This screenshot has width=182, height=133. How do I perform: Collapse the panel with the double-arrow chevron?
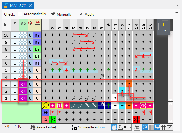coord(177,12)
